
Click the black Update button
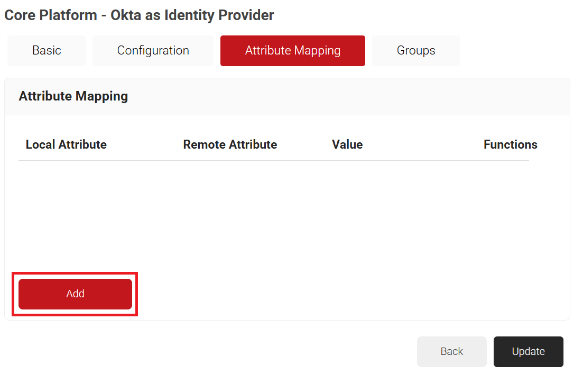528,352
